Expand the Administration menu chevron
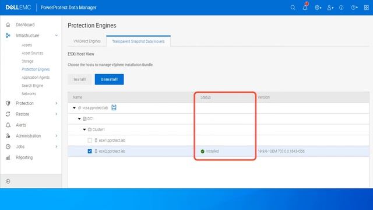373x210 pixels. [57, 136]
